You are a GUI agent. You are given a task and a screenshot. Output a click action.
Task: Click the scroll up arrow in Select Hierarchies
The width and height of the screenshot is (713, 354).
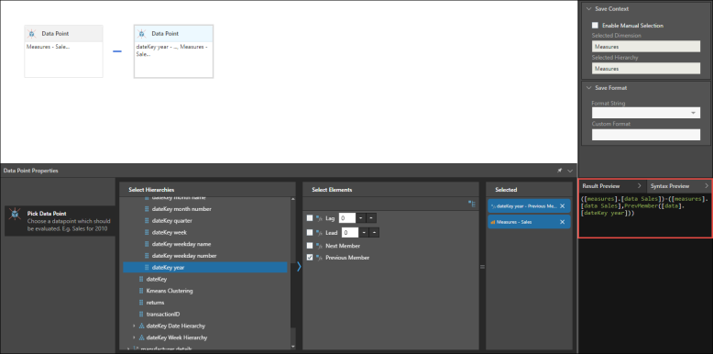click(293, 199)
